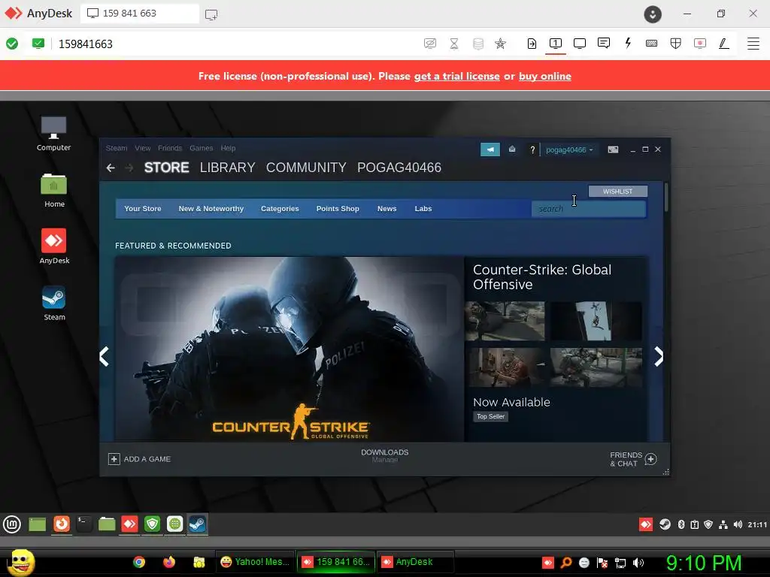The image size is (770, 577).
Task: Select monitor 1 icon in AnyDesk toolbar
Action: tap(556, 43)
